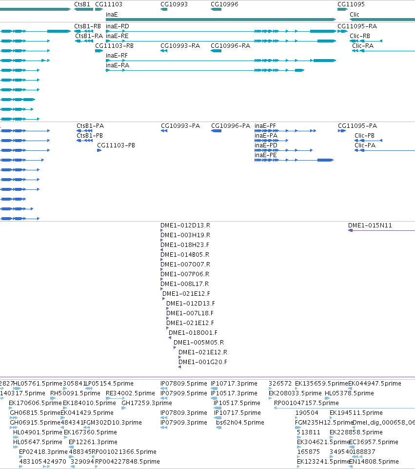
Task: Select the GH17259.3prime EST label
Action: tap(147, 403)
